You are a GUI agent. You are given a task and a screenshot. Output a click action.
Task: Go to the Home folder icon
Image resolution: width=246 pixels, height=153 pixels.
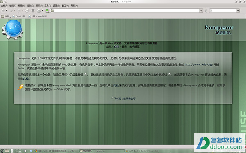click(39, 11)
